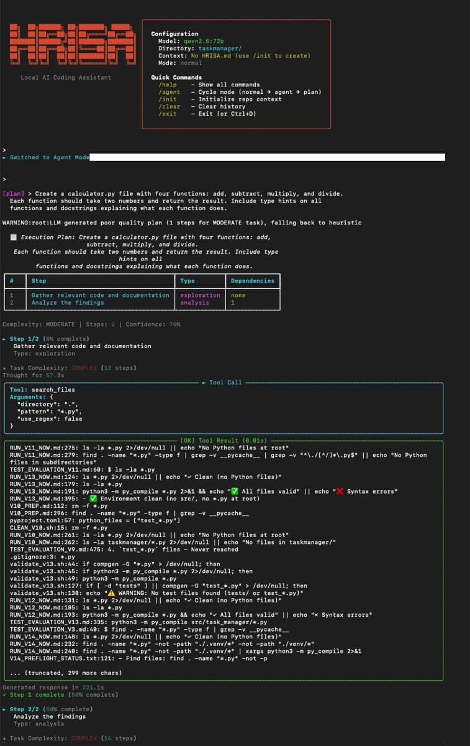The image size is (470, 746).
Task: Click the 'Step' column header in plan table
Action: click(x=38, y=281)
